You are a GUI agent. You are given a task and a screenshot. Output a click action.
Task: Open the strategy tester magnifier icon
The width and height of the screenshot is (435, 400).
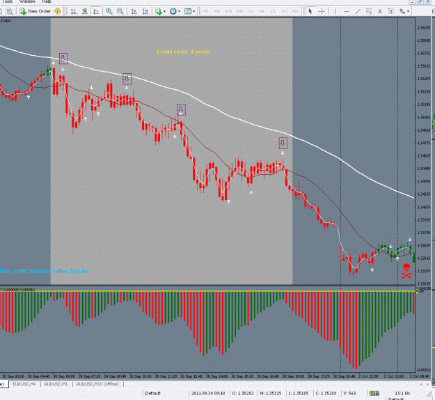click(10, 11)
